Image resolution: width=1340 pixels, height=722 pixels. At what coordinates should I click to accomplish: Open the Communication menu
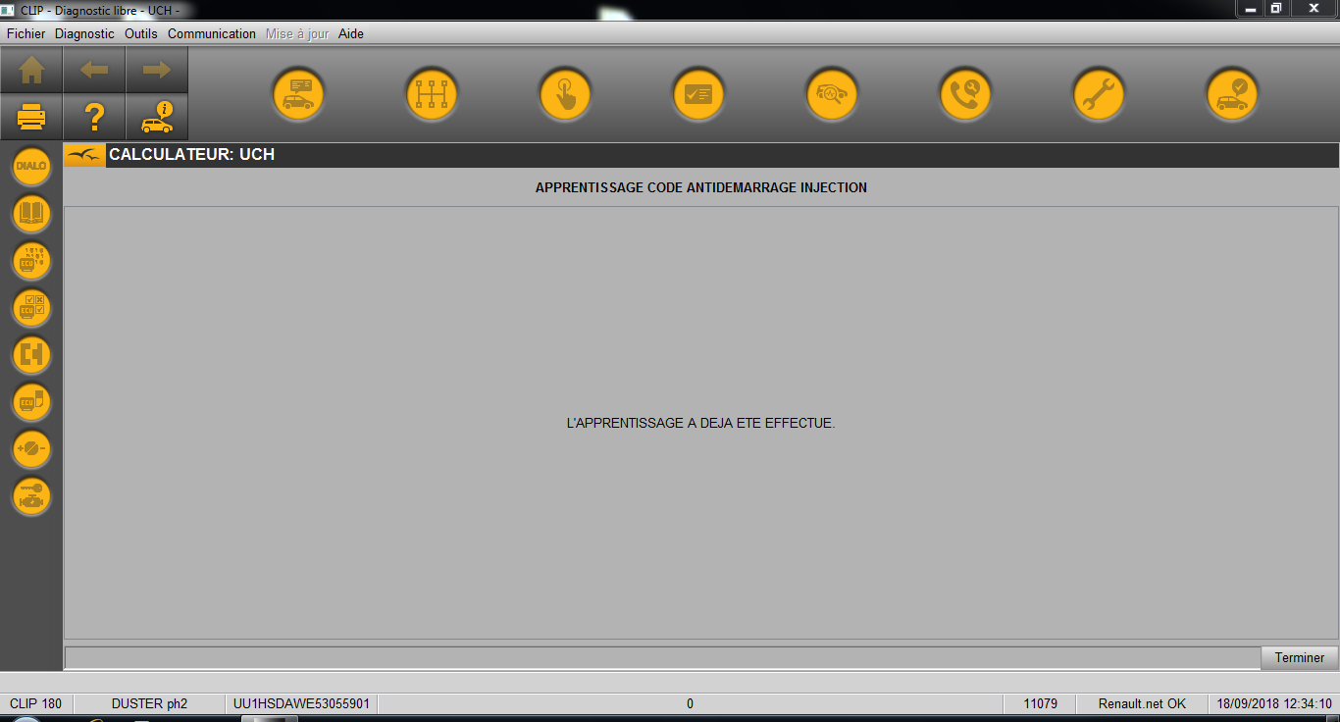click(212, 33)
